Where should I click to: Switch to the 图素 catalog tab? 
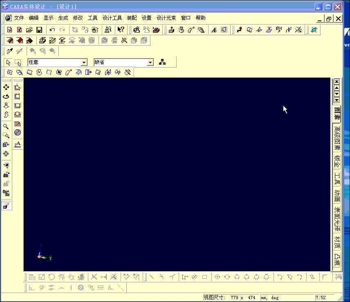(337, 114)
